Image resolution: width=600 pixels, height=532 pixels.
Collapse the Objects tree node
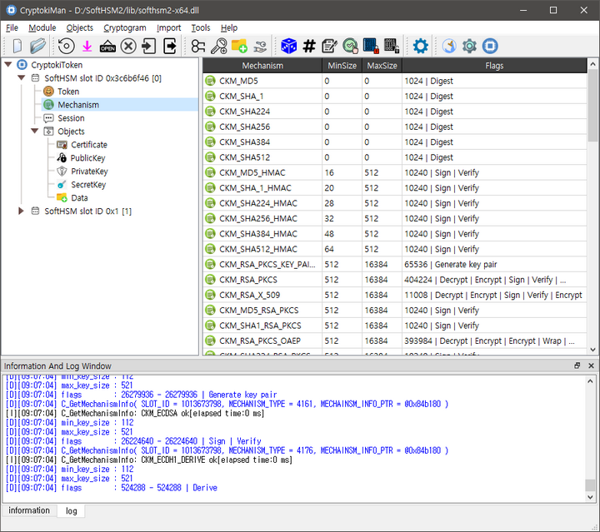point(35,132)
